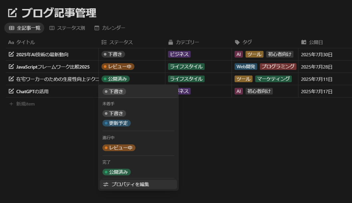The image size is (352, 203).
Task: Click the calendar icon in 公開日 header
Action: (x=304, y=42)
